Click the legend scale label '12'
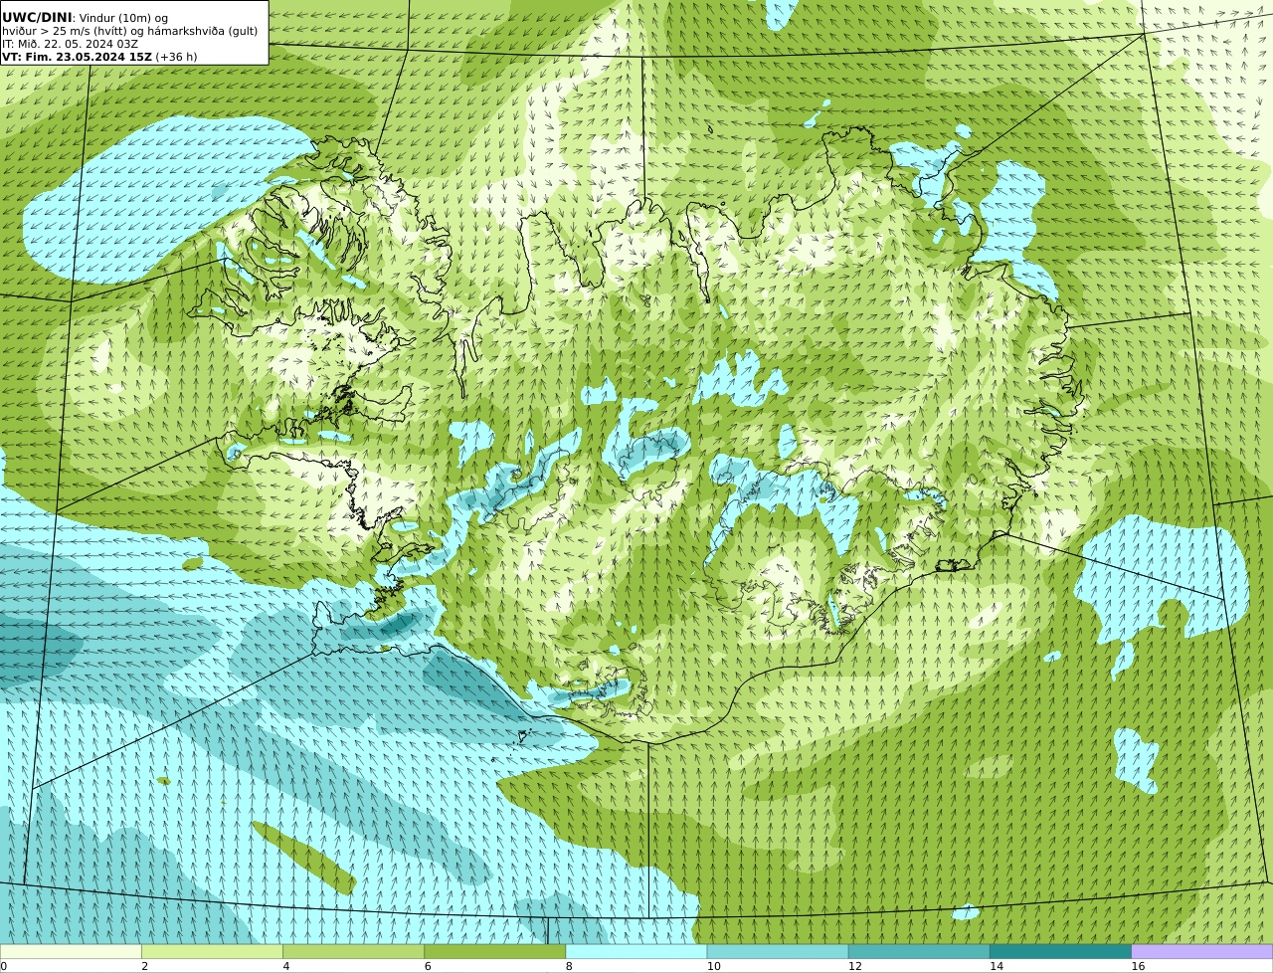 [855, 966]
